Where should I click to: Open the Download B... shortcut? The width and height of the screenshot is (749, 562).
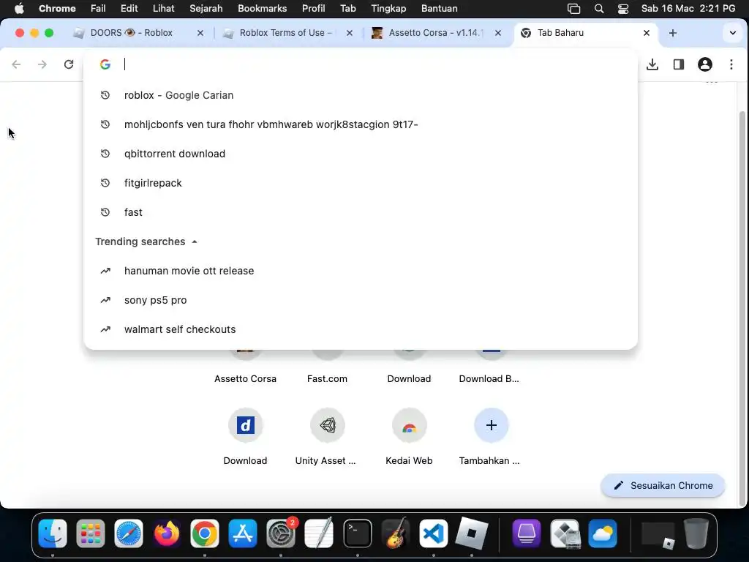[489, 378]
